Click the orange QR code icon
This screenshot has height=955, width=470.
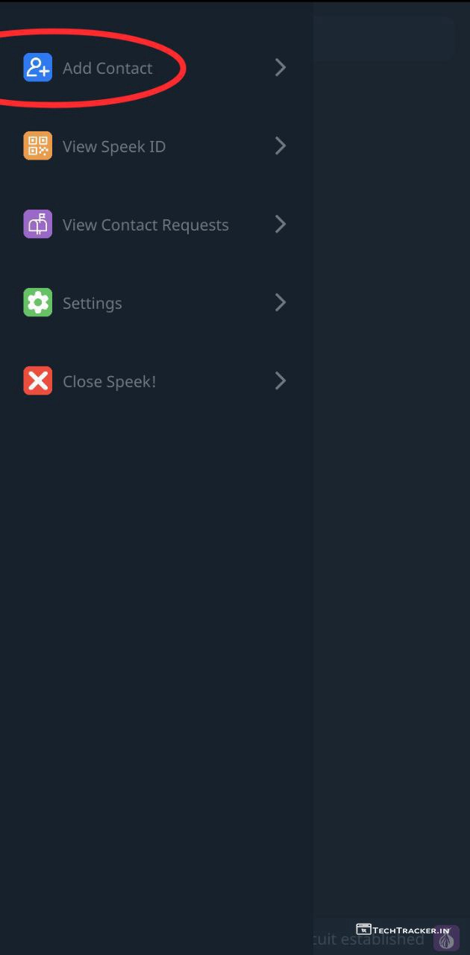[37, 146]
